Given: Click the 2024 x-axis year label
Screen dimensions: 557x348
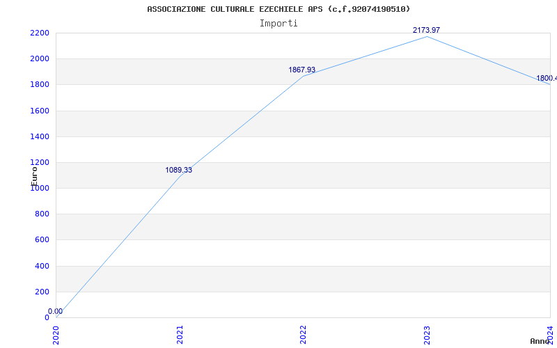Looking at the screenshot, I should click(x=550, y=335).
